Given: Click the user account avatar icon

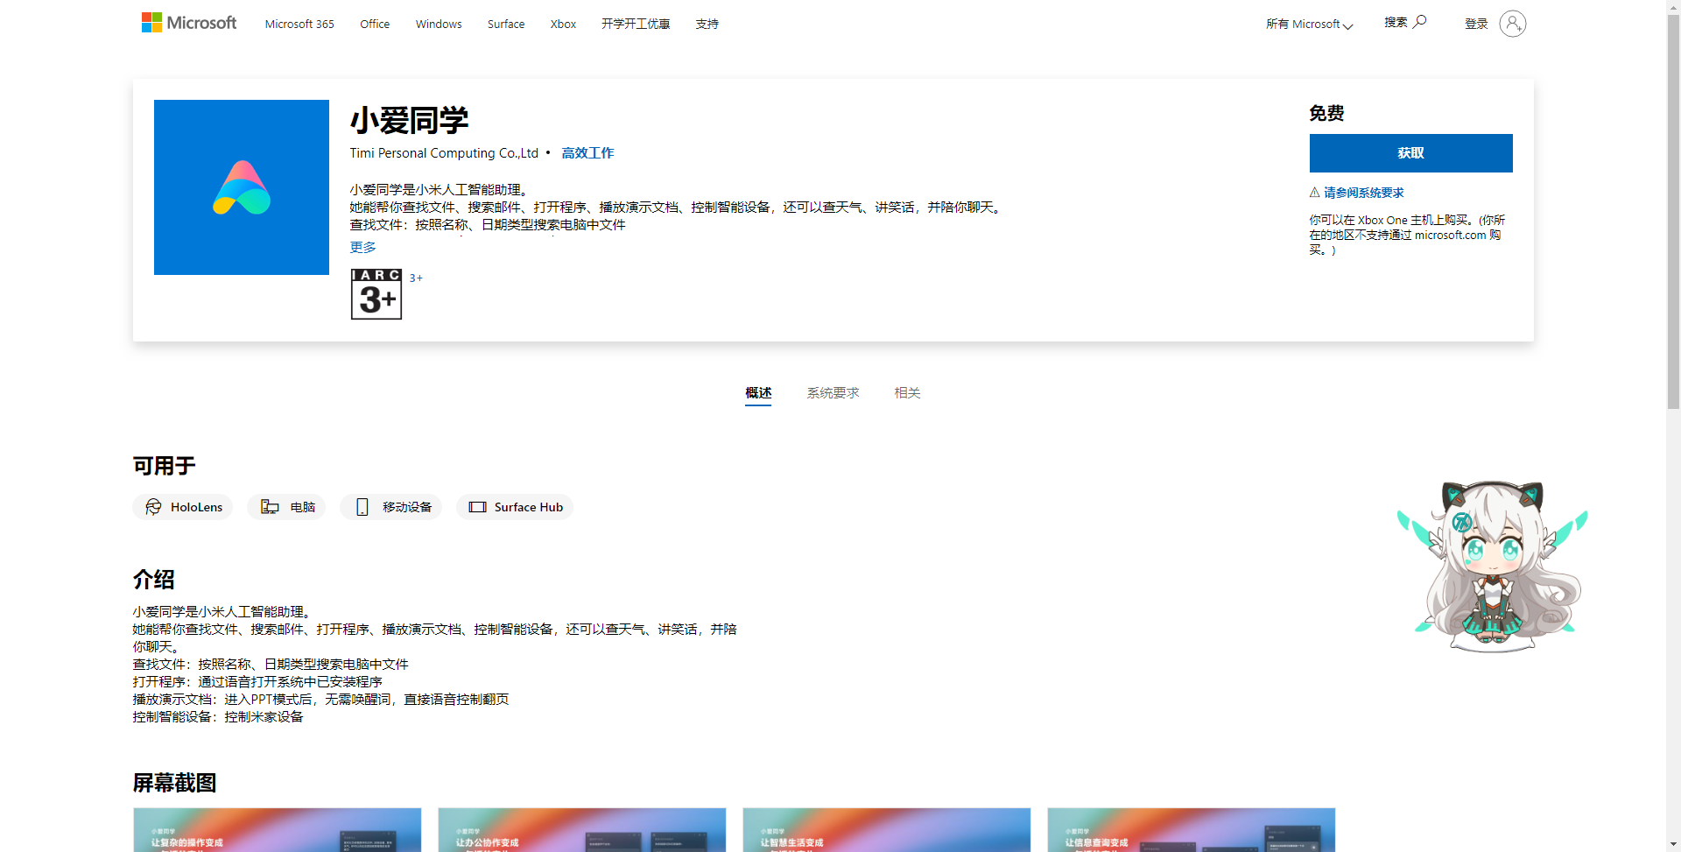Looking at the screenshot, I should pyautogui.click(x=1512, y=24).
